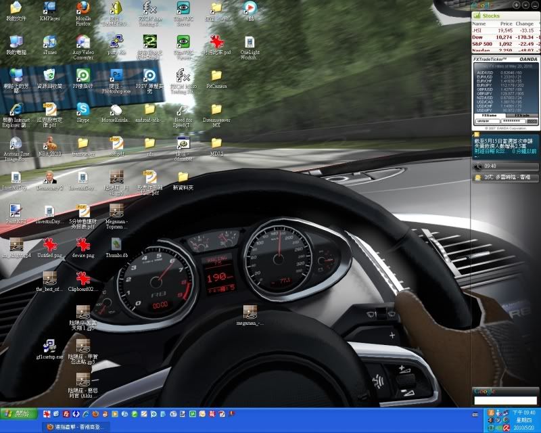Click the username field in FXTradeTicker
Viewport: 541px width, 433px height.
pos(488,121)
